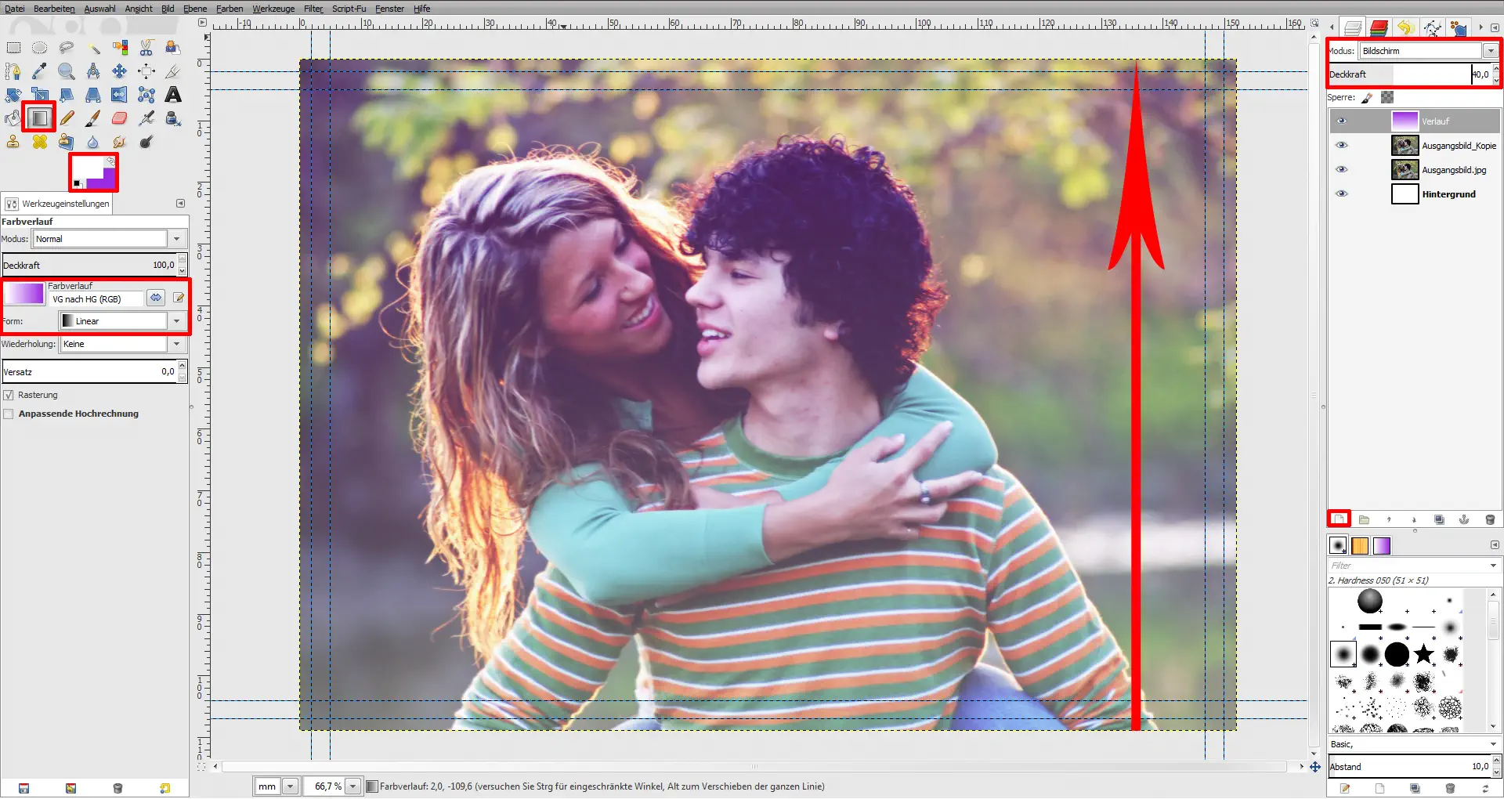Image resolution: width=1504 pixels, height=799 pixels.
Task: Create a new layer in layers panel
Action: tap(1339, 519)
